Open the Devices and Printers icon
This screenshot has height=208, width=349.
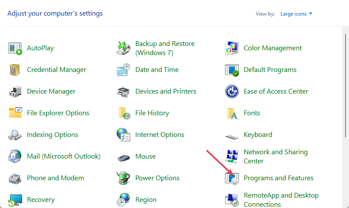[124, 91]
